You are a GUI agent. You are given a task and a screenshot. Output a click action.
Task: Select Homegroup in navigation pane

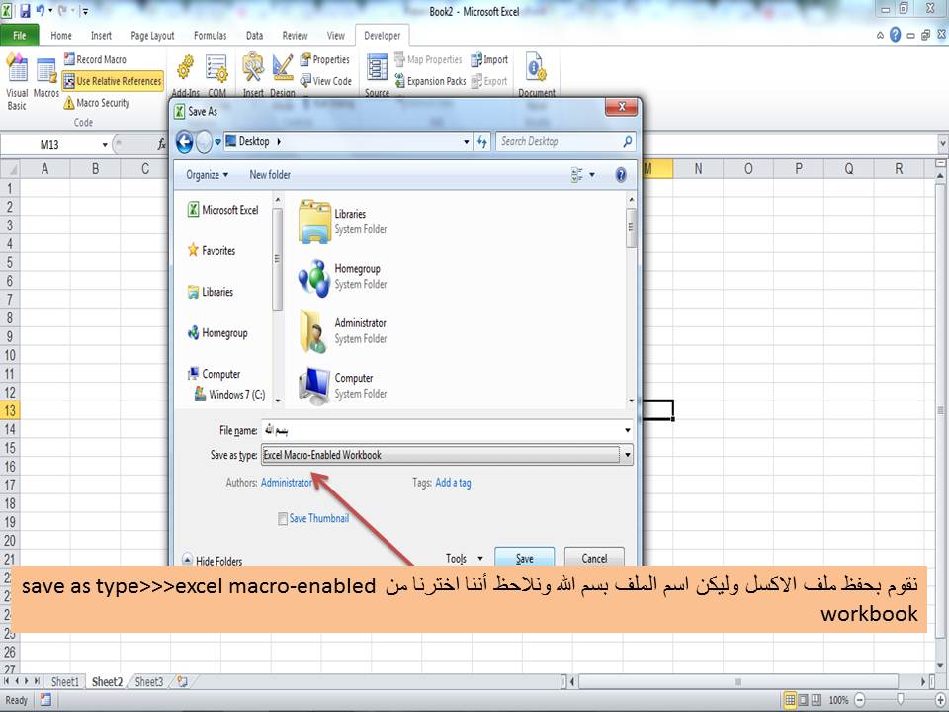(x=217, y=332)
